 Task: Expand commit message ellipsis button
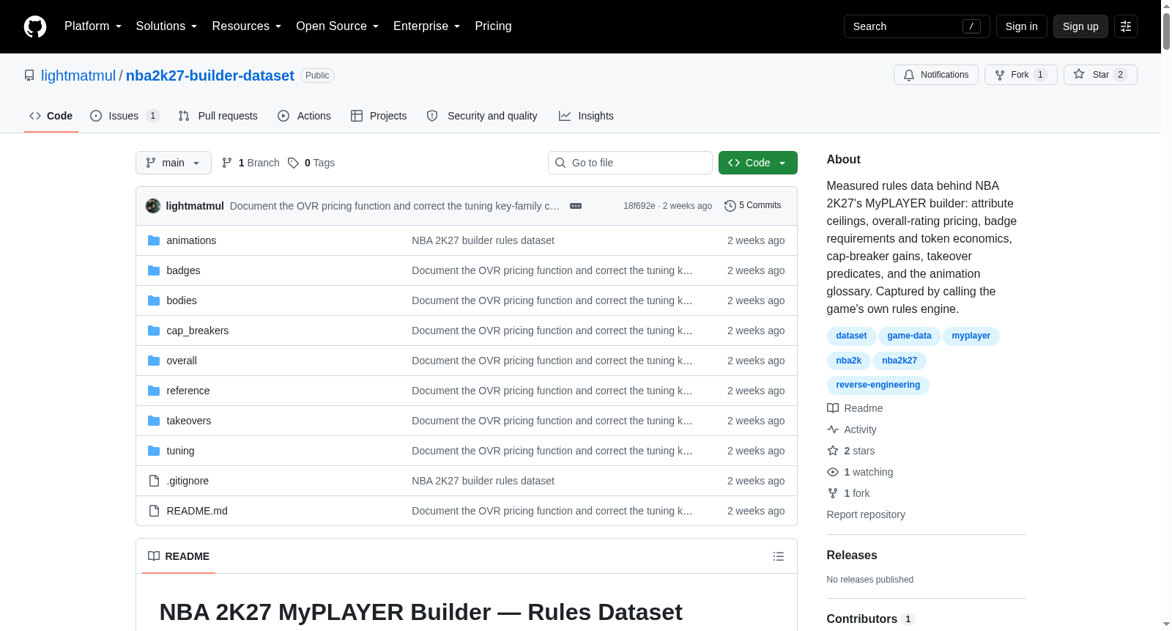[x=576, y=206]
